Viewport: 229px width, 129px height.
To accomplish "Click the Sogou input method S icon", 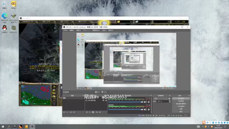I will pos(204,122).
